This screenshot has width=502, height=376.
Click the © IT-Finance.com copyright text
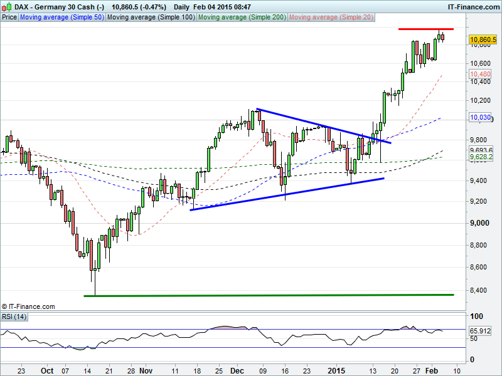pyautogui.click(x=28, y=306)
